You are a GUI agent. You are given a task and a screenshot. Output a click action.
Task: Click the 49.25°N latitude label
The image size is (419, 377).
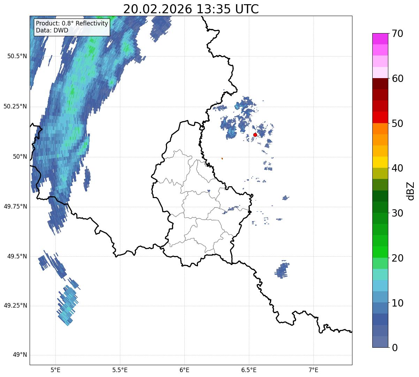[15, 306]
